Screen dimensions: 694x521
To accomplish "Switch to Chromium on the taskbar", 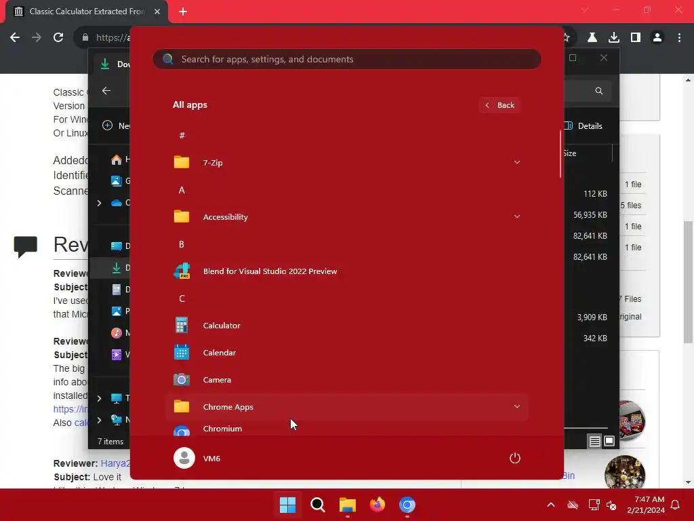I will coord(407,505).
